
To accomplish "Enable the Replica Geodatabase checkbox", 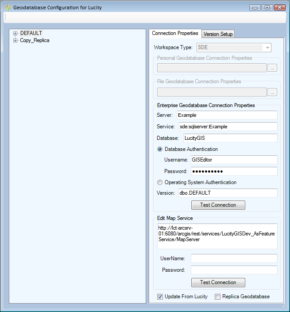I will pos(217,297).
